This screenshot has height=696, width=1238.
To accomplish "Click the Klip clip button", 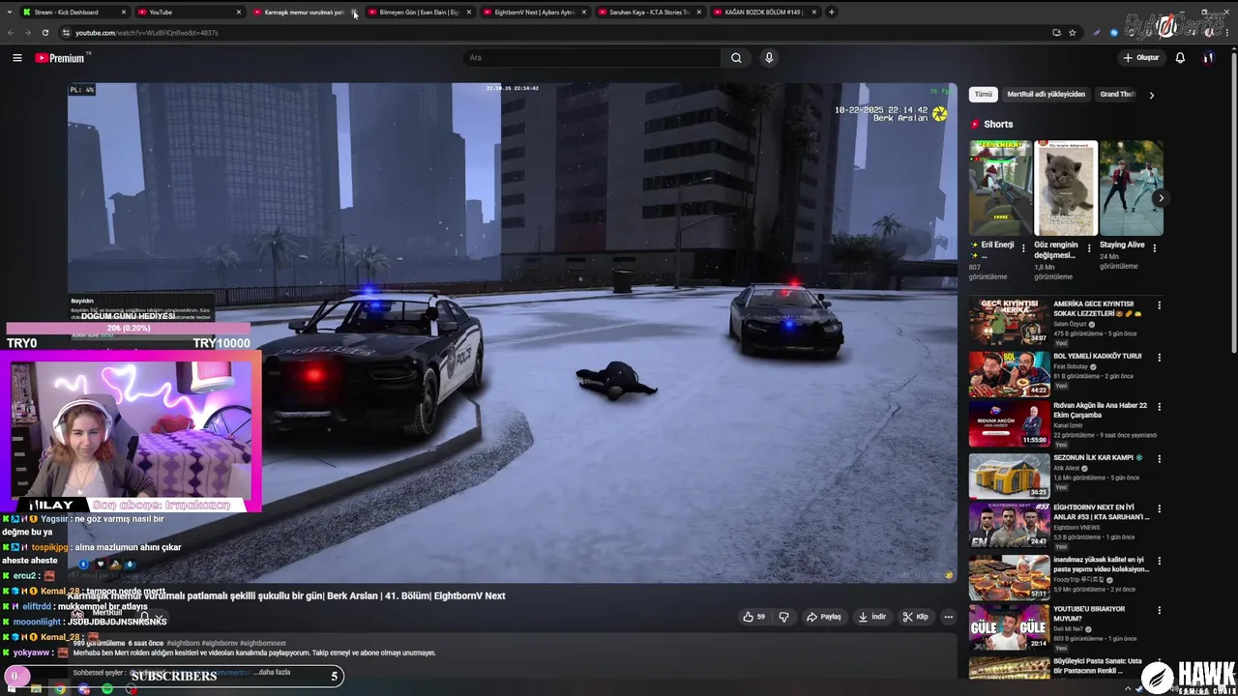I will click(915, 617).
